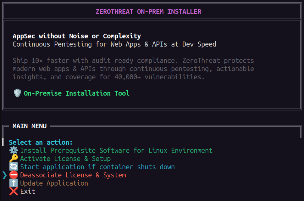Click the ZEROTHREAT ON-PREM INSTALLER title
The height and width of the screenshot is (201, 304).
[x=148, y=12]
